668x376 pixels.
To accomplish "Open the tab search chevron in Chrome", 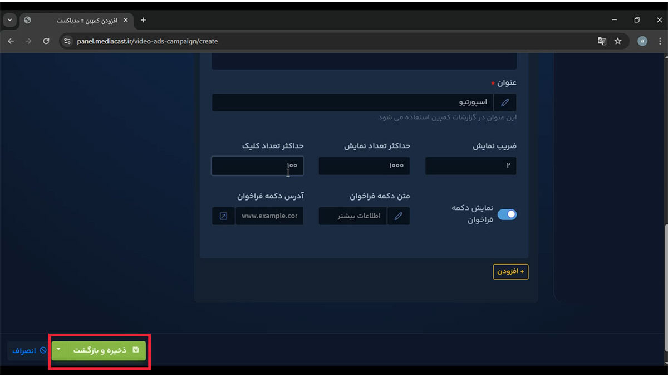I will (9, 20).
